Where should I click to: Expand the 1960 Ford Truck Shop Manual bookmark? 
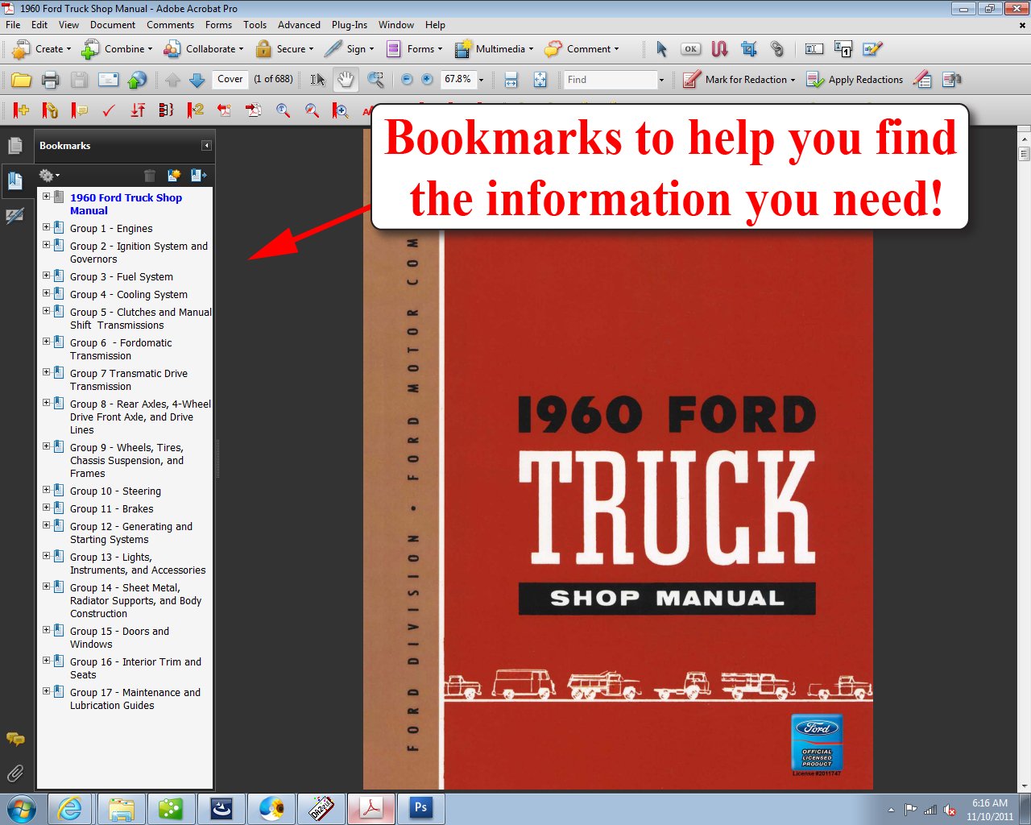[46, 197]
